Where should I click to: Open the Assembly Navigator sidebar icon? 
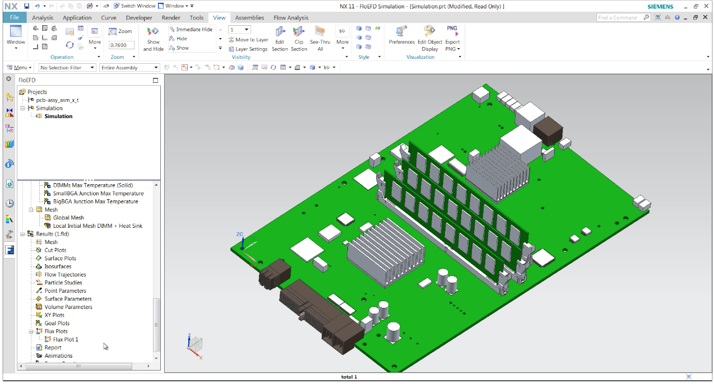(x=9, y=97)
